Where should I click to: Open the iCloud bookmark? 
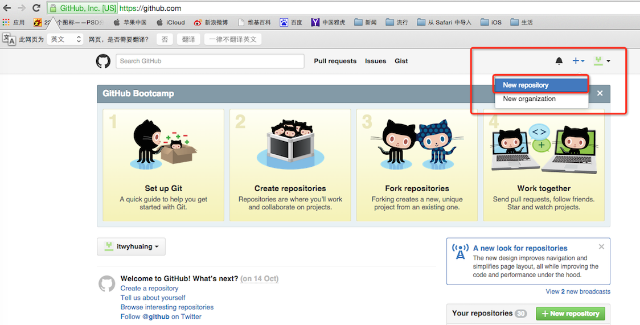click(171, 22)
